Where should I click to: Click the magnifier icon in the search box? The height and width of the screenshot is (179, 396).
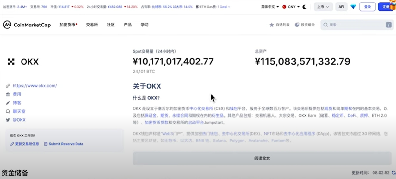[325, 25]
